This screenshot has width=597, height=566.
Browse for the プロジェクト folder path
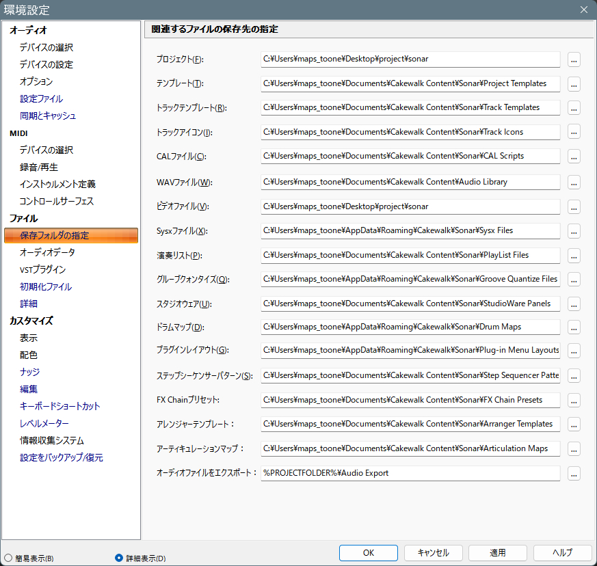574,59
